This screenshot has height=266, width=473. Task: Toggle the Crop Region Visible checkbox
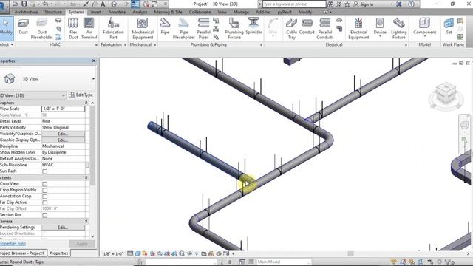point(44,190)
